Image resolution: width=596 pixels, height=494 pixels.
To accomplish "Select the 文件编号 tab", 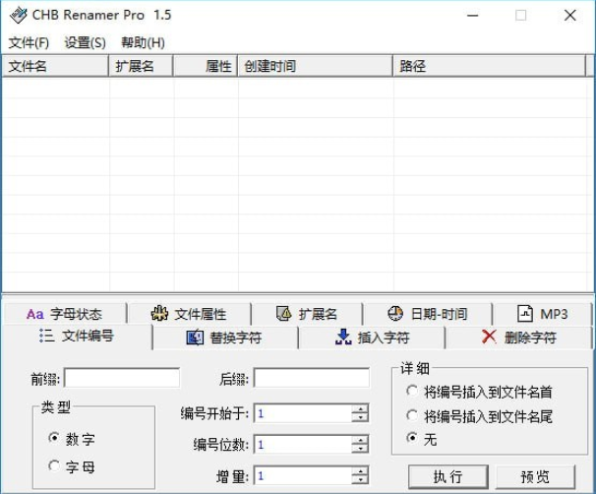I will pos(77,337).
